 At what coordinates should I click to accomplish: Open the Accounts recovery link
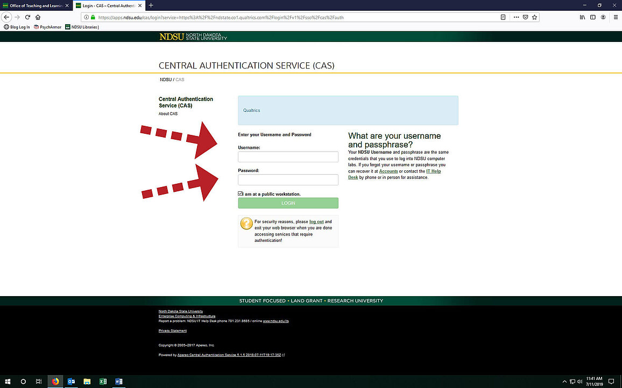coord(388,171)
